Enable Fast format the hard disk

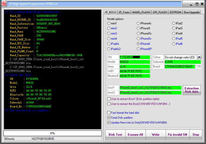[x=109, y=113]
